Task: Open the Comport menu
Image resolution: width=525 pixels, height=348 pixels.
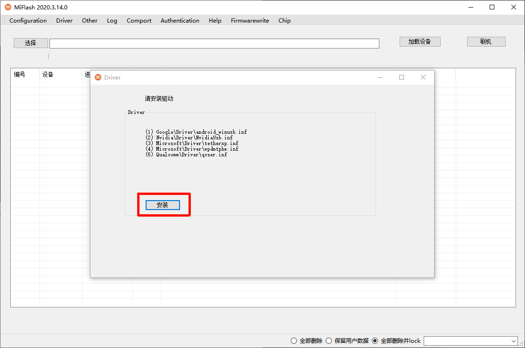Action: coord(139,21)
